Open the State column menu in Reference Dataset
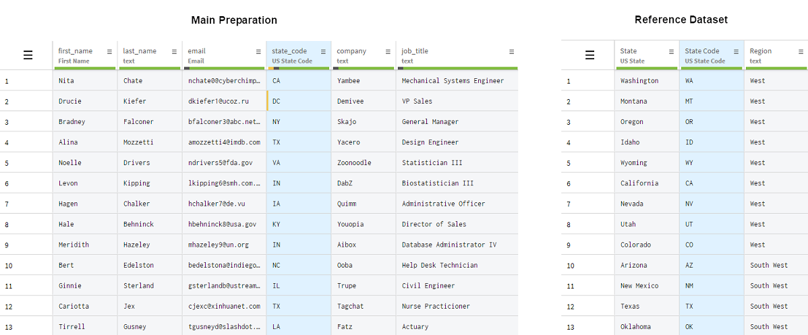Image resolution: width=808 pixels, height=335 pixels. 671,51
